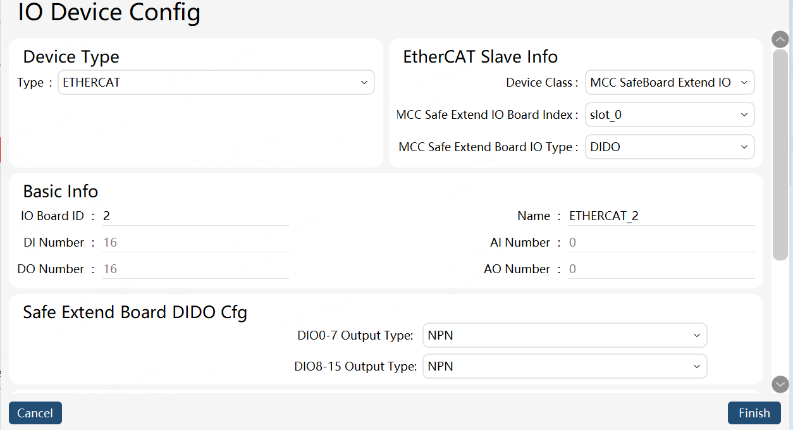The image size is (793, 430).
Task: Click the DIO8-15 Output Type label
Action: click(x=355, y=367)
